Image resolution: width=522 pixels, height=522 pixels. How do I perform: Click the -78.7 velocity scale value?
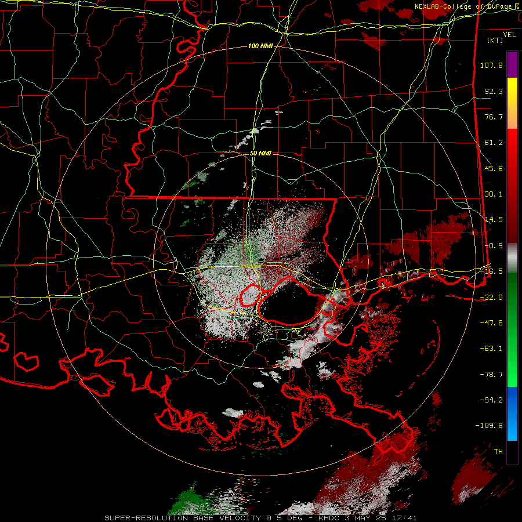(491, 375)
